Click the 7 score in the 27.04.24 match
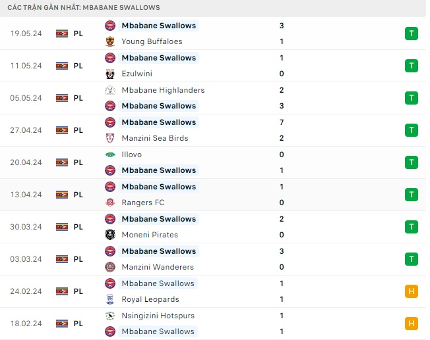430x340 pixels. 282,122
